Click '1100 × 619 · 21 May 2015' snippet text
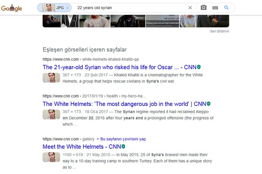Viewport: 262px width, 174px height. click(x=86, y=155)
